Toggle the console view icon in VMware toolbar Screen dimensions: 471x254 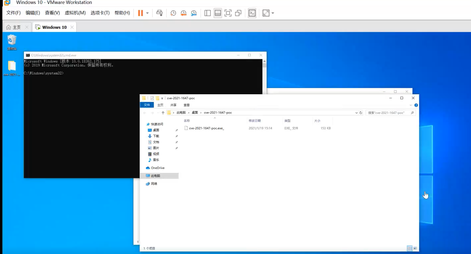(x=252, y=13)
